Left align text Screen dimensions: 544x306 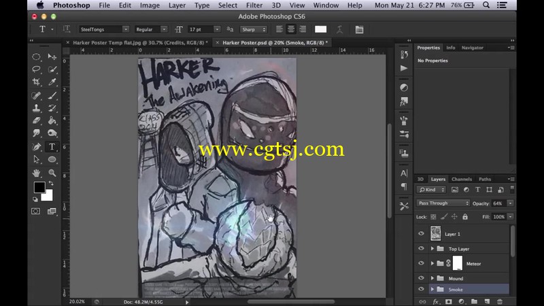(x=279, y=29)
